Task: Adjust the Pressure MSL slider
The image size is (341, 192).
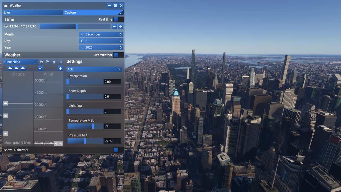Action: (85, 141)
